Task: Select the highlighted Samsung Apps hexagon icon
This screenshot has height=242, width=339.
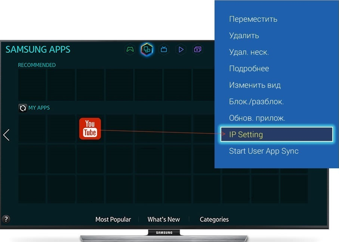Action: tap(147, 49)
